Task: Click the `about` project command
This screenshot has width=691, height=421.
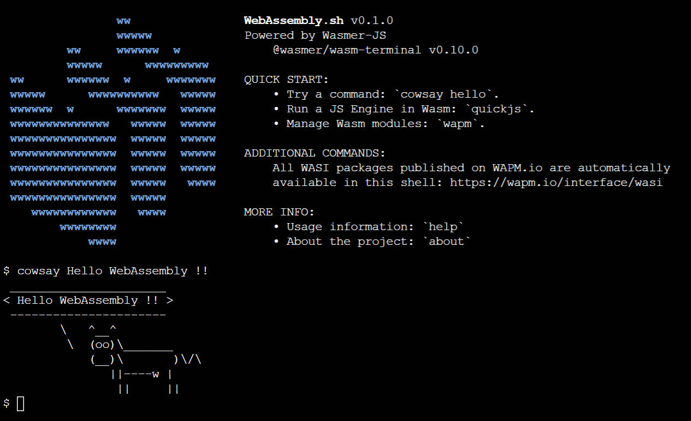Action: click(447, 241)
